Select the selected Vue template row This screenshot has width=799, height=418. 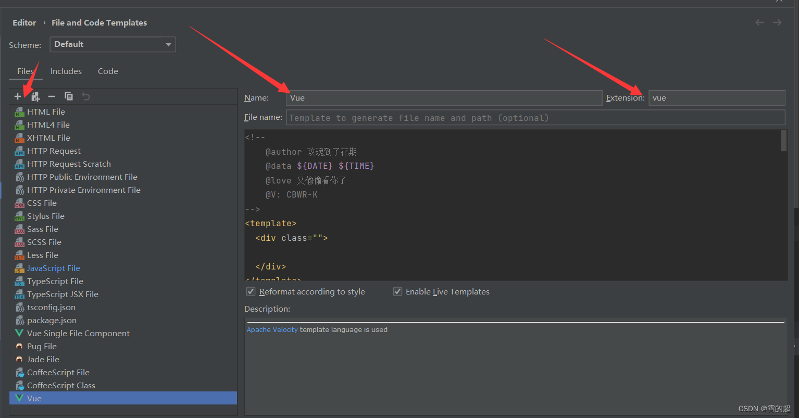click(x=123, y=398)
